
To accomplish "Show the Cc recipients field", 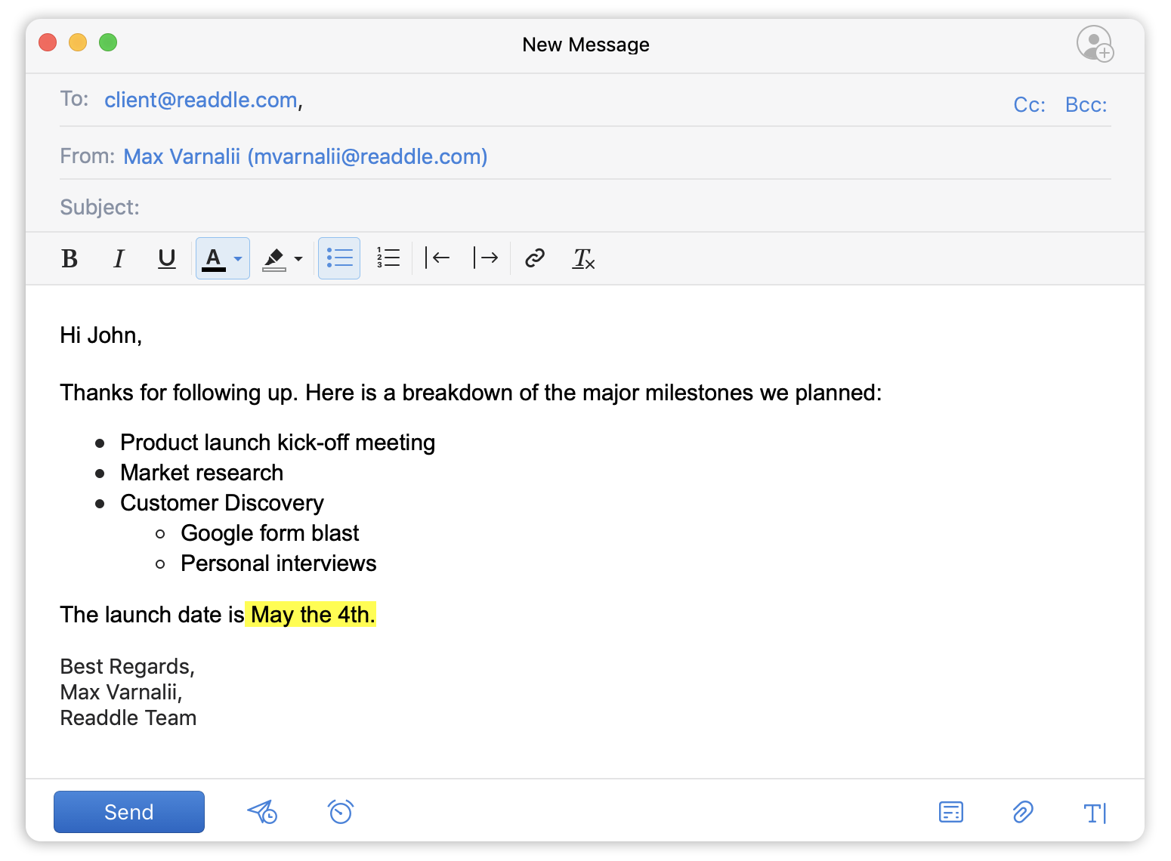I will click(x=1029, y=104).
